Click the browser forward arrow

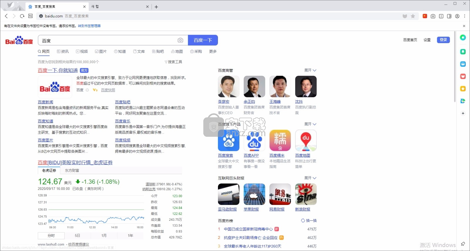(14, 16)
